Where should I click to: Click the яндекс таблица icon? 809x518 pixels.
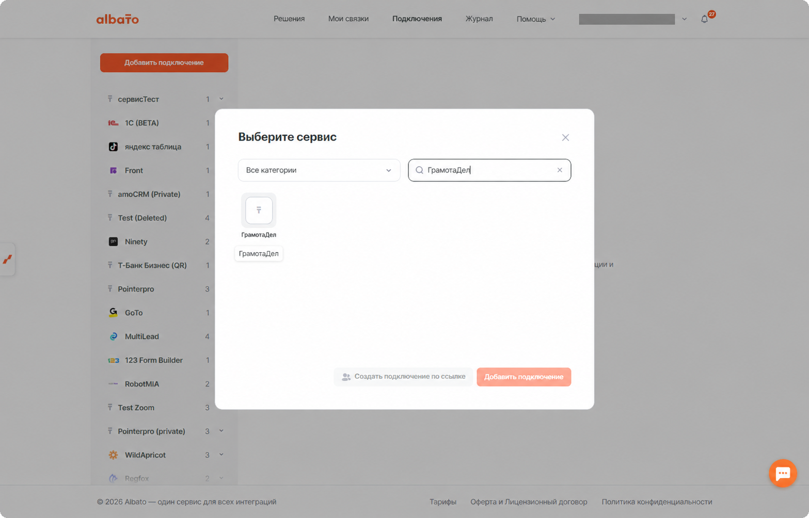click(x=113, y=147)
